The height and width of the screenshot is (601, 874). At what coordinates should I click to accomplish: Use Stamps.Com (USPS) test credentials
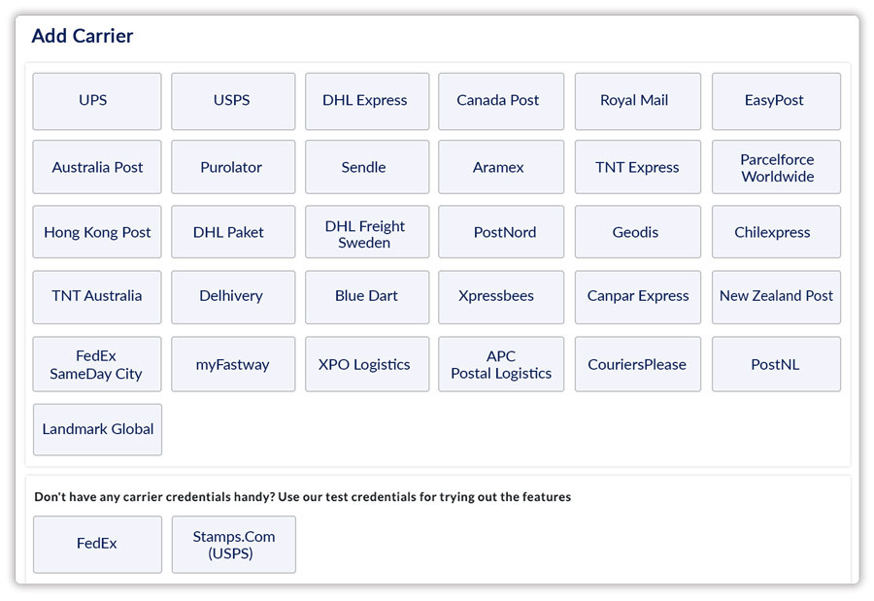tap(233, 544)
